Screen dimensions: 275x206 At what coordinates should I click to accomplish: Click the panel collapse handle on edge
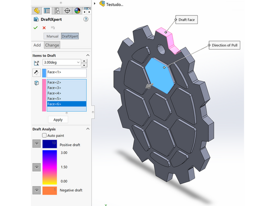pyautogui.click(x=93, y=112)
